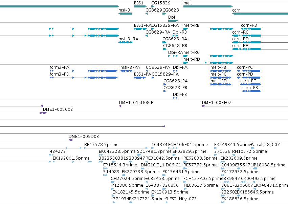The height and width of the screenshot is (204, 288).
Task: Select the EK202609.5prime EST label
Action: [239, 158]
